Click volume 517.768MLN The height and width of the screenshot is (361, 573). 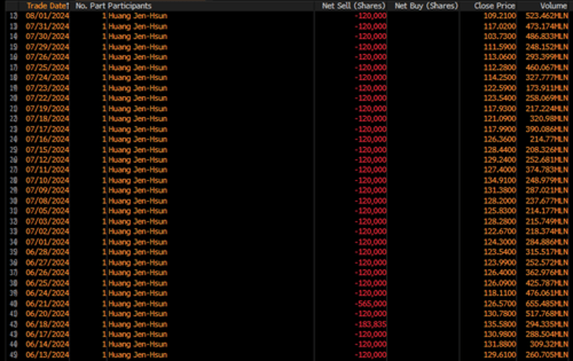[547, 314]
